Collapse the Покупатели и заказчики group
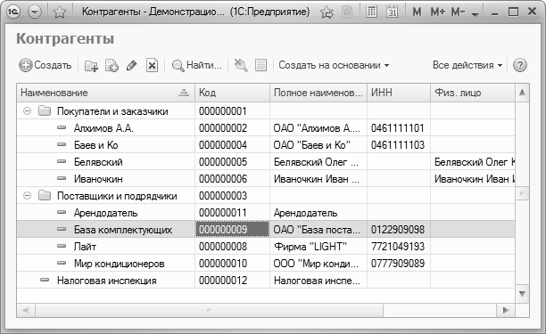 pos(27,110)
